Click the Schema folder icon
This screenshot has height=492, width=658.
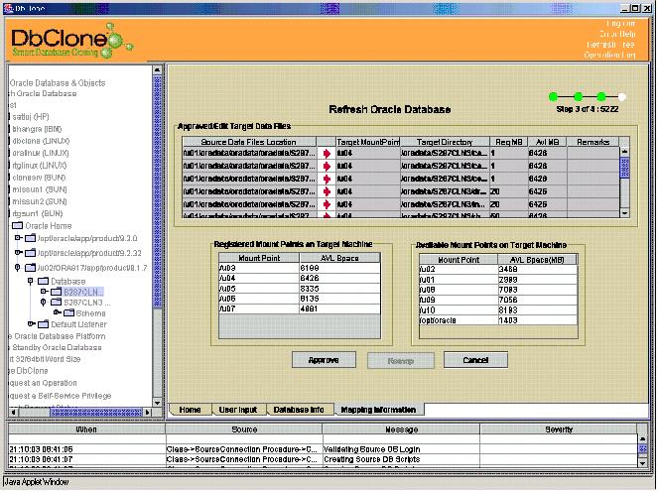tap(68, 313)
